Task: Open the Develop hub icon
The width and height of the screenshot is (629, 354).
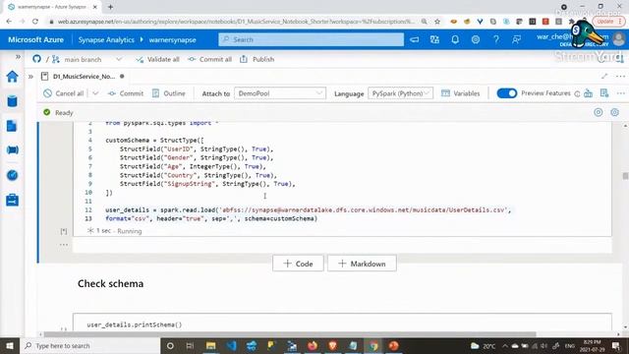Action: (12, 126)
